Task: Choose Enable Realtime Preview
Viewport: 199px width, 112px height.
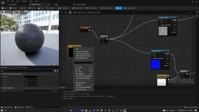Action: (83, 56)
